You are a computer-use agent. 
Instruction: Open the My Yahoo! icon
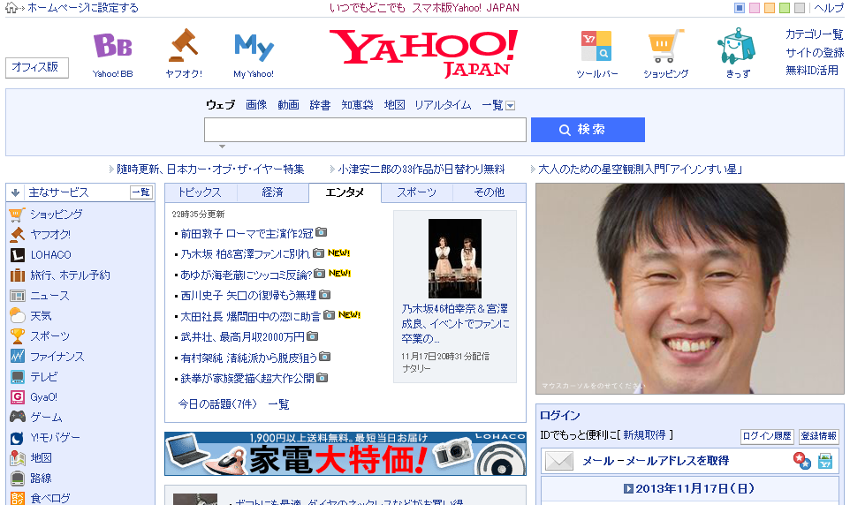tap(254, 47)
